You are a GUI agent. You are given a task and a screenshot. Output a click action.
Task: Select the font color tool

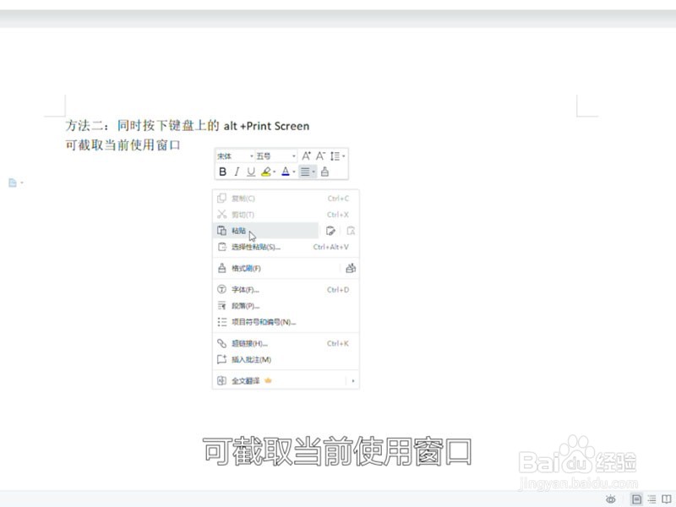click(287, 172)
